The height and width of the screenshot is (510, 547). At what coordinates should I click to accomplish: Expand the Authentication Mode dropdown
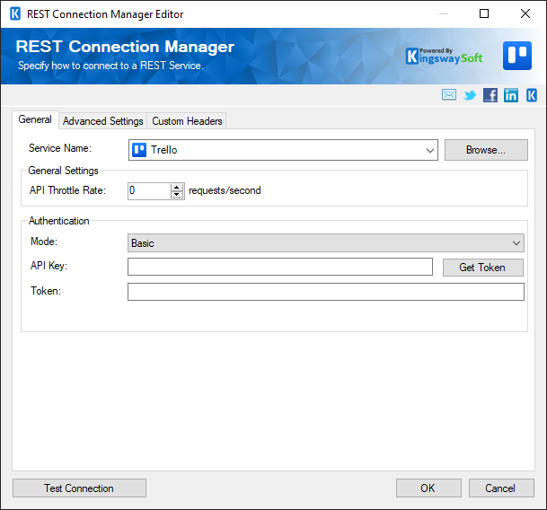tap(516, 243)
